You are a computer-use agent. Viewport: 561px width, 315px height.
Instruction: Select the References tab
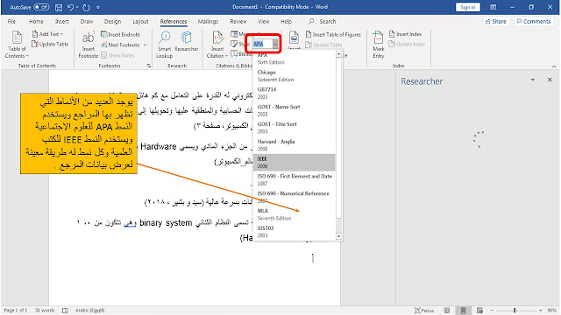[174, 21]
